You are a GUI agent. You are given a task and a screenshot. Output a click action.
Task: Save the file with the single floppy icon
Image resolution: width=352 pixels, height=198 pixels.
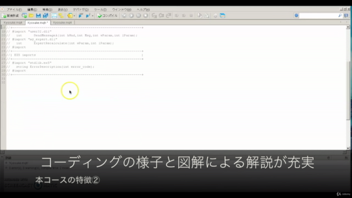[x=38, y=15]
